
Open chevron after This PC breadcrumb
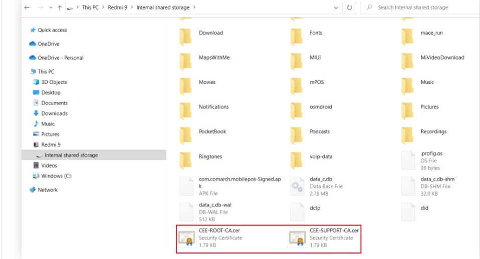(103, 7)
